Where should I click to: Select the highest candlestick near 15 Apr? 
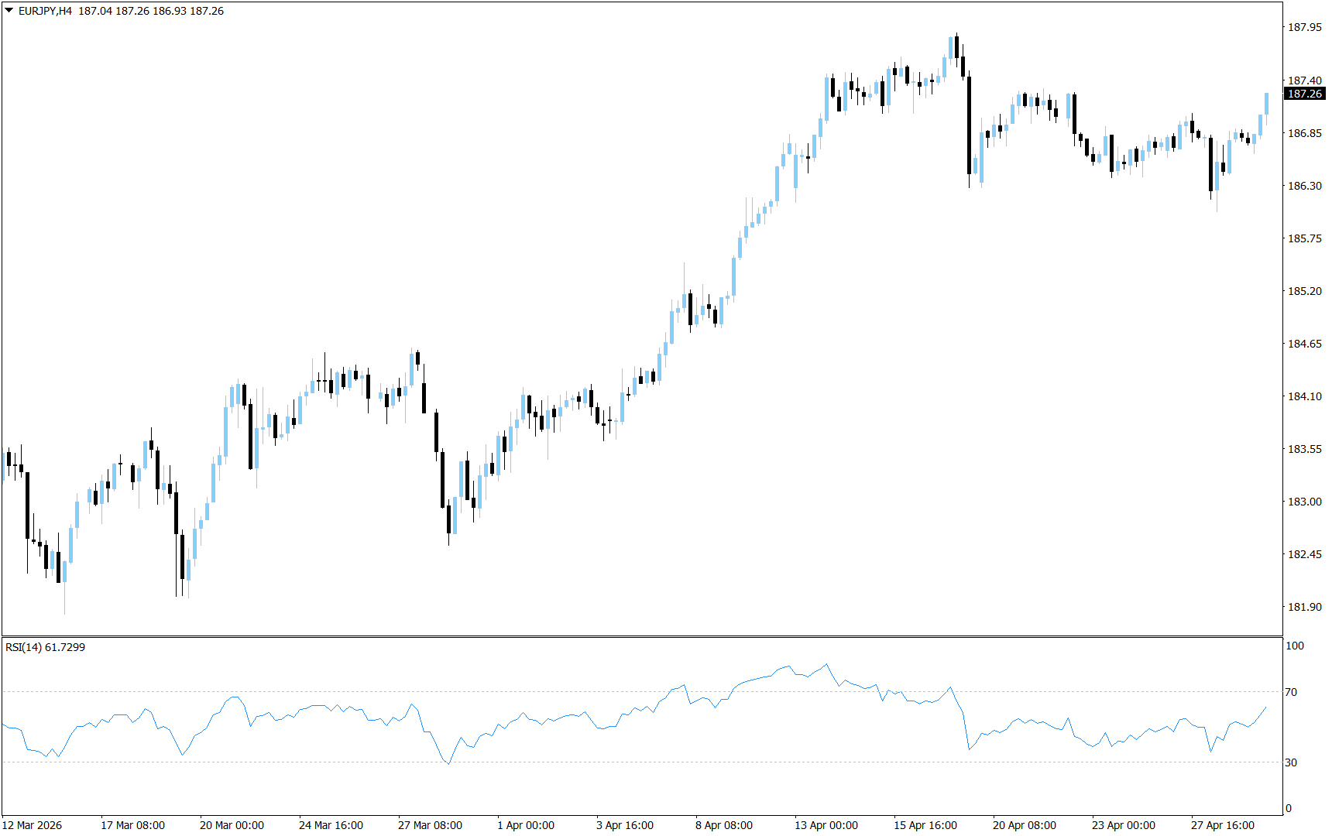point(956,46)
